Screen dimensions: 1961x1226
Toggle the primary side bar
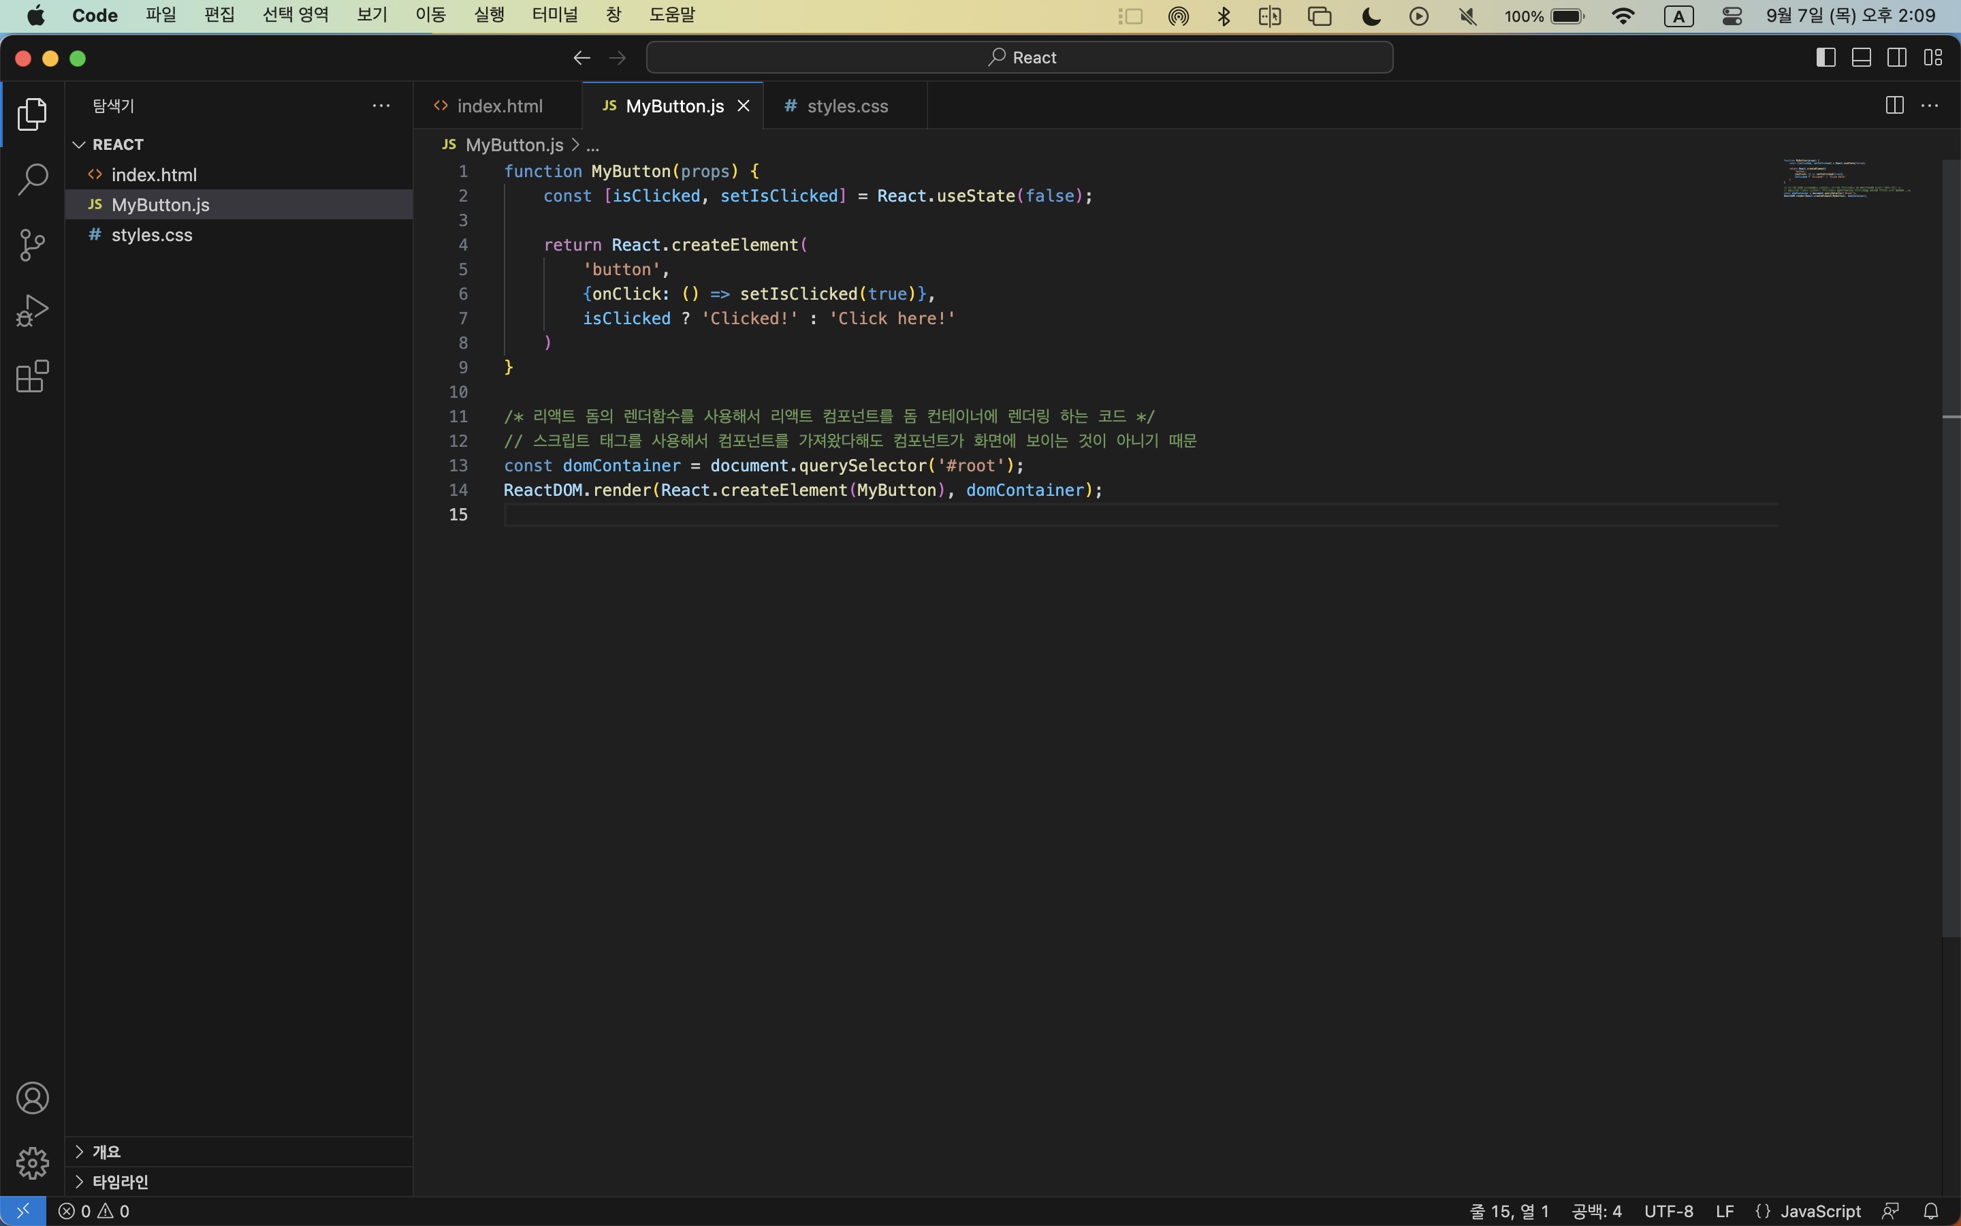tap(1826, 58)
